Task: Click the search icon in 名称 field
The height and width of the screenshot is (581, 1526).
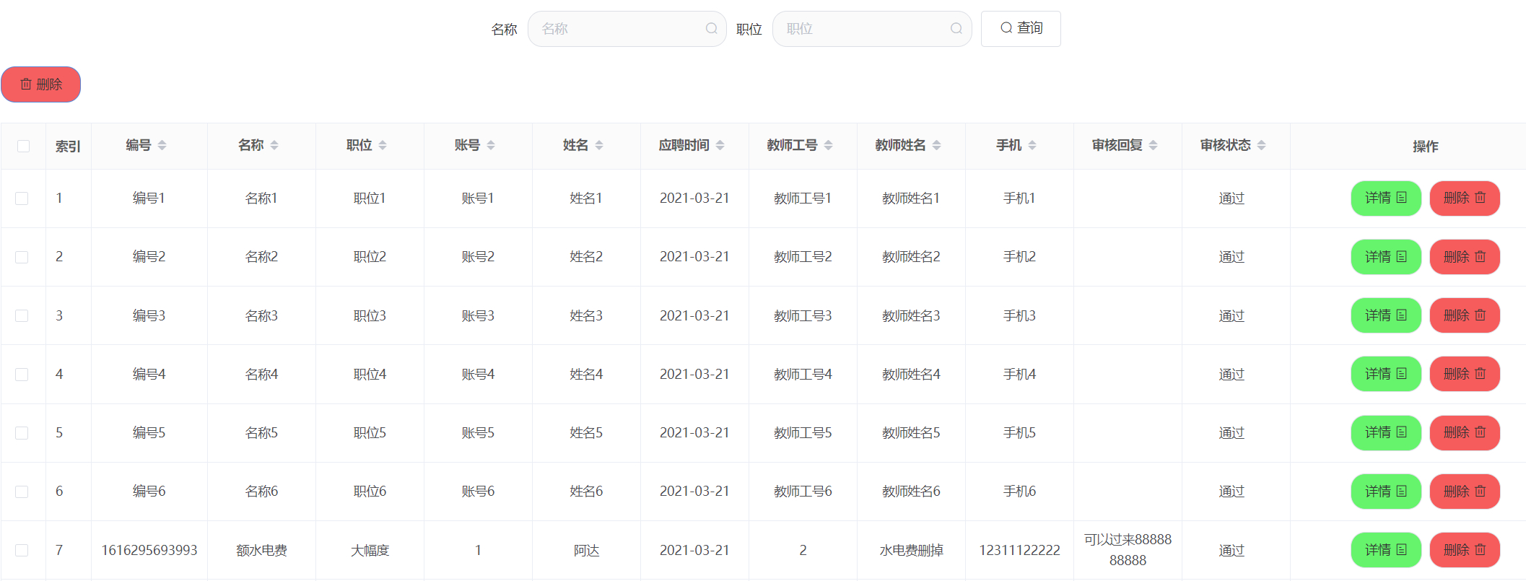Action: [711, 29]
